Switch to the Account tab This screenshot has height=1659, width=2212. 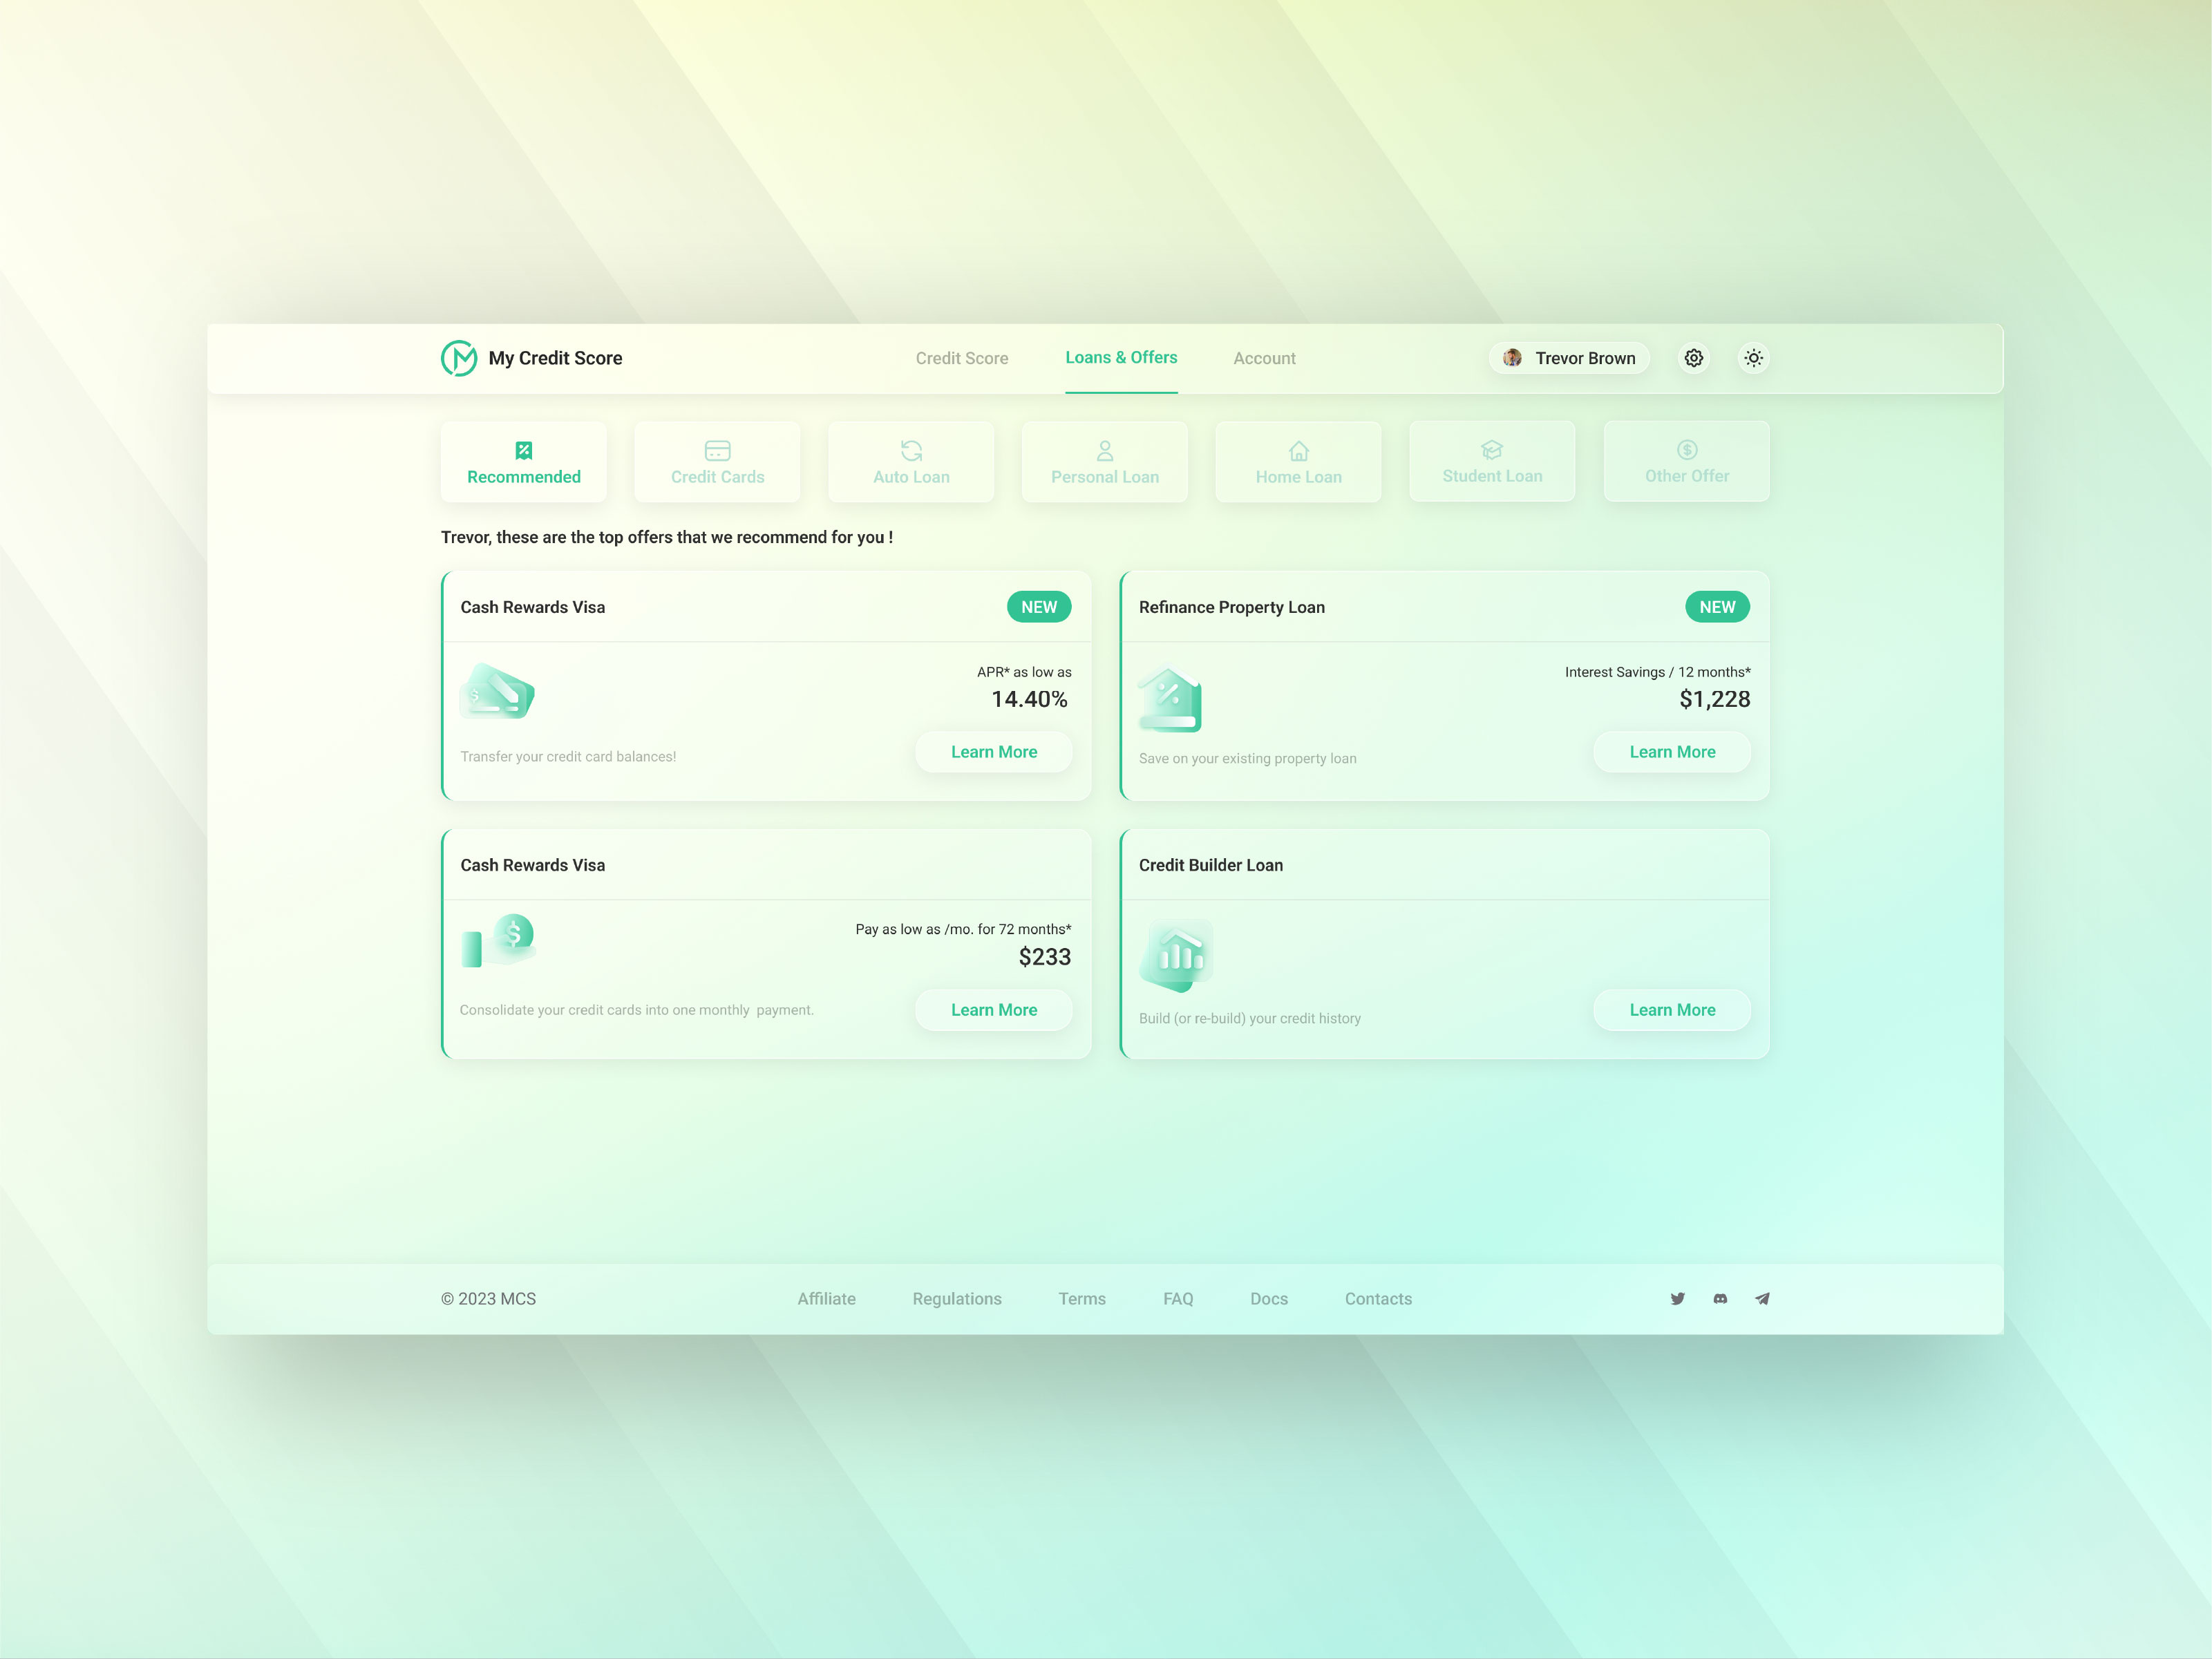(1264, 357)
